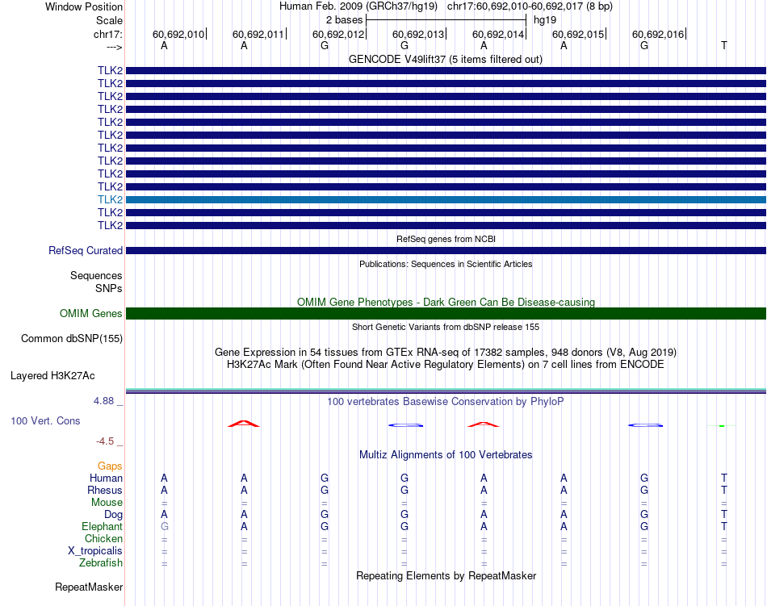Viewport: 767px width, 606px height.
Task: Click the dark blue RefSeq Curated gene bar
Action: point(446,251)
